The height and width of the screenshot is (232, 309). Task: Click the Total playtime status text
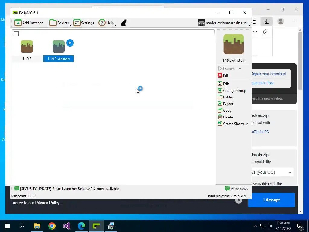tap(226, 196)
